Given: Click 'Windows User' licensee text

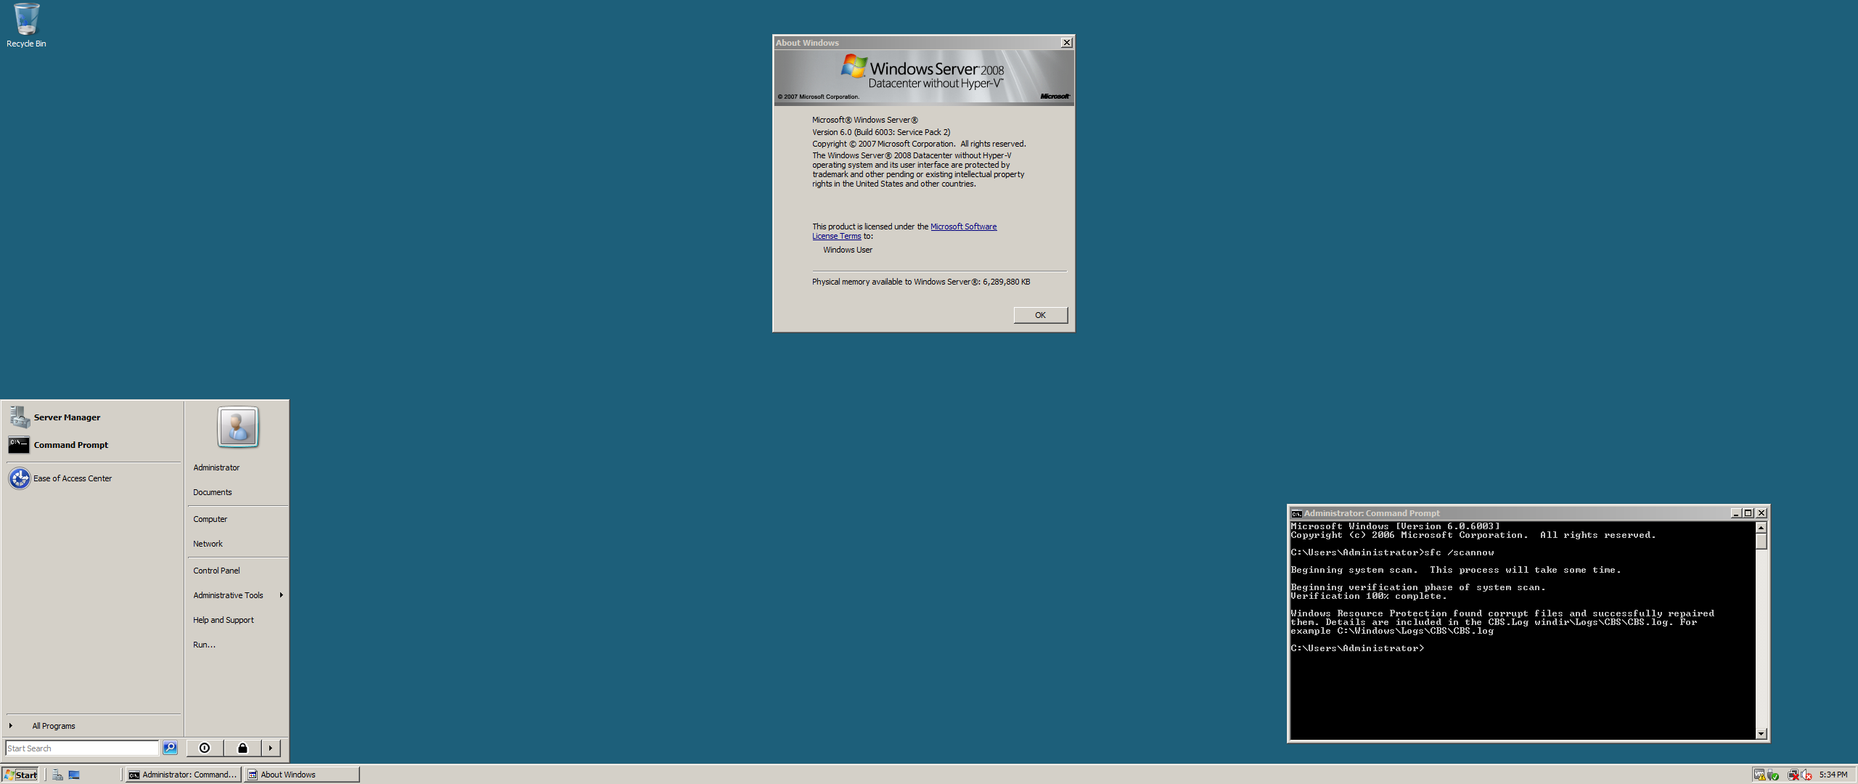Looking at the screenshot, I should (848, 250).
